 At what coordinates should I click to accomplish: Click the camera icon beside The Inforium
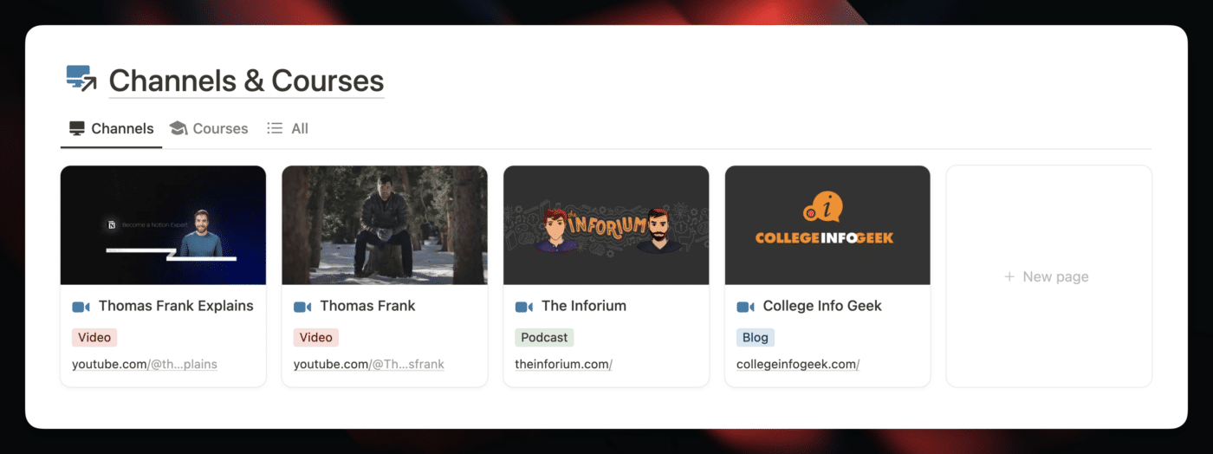524,307
